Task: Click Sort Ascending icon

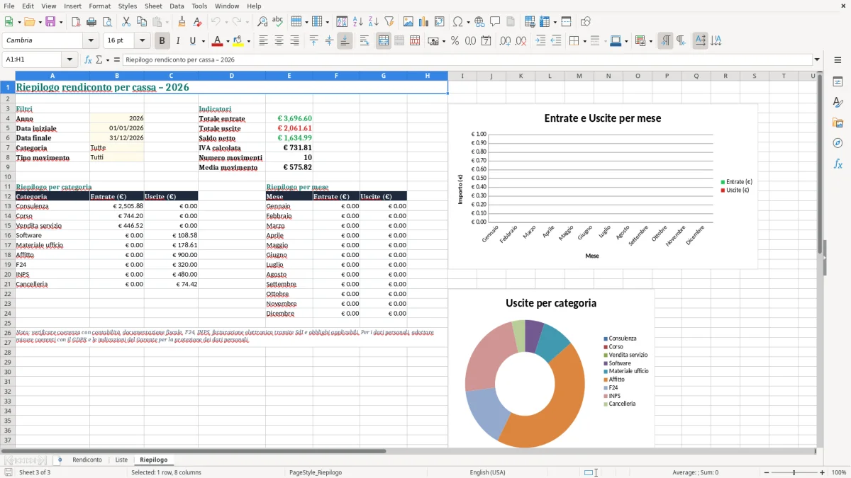Action: coord(357,22)
